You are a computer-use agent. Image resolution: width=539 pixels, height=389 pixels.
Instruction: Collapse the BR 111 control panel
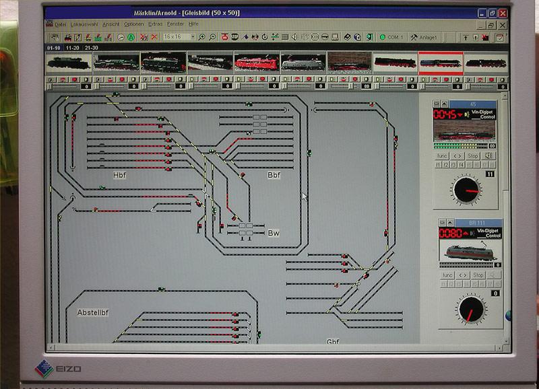pyautogui.click(x=449, y=222)
